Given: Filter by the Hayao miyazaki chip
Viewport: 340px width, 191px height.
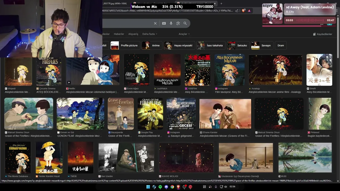Looking at the screenshot, I should coord(179,45).
